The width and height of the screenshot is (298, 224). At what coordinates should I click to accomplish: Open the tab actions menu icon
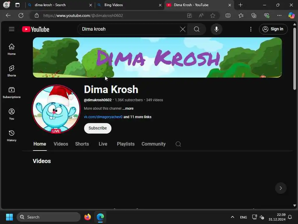coord(17,5)
